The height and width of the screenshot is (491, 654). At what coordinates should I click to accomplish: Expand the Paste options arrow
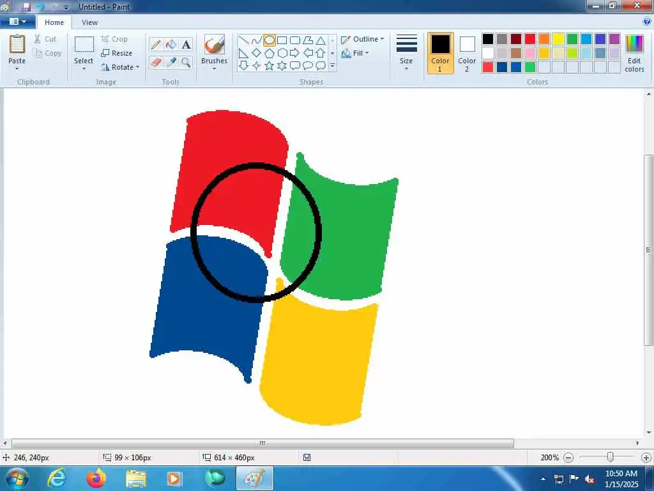17,69
